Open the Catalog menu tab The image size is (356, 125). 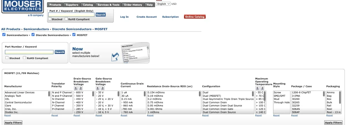click(x=88, y=5)
